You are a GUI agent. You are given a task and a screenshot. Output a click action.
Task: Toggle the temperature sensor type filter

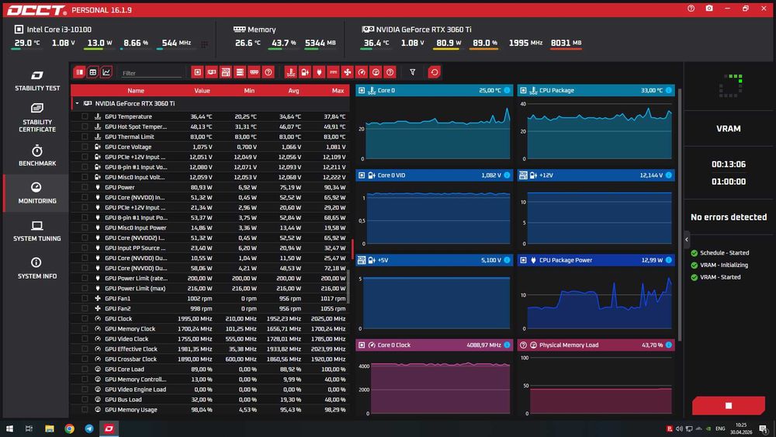[291, 72]
